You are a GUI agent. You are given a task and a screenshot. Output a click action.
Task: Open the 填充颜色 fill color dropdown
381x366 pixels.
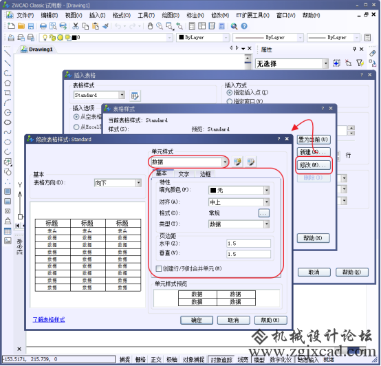point(267,191)
